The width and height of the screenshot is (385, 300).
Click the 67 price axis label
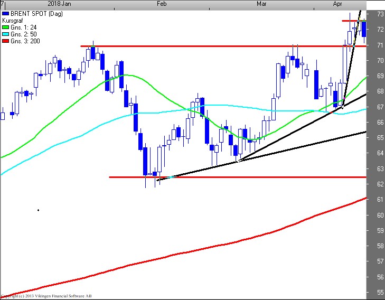coord(380,107)
